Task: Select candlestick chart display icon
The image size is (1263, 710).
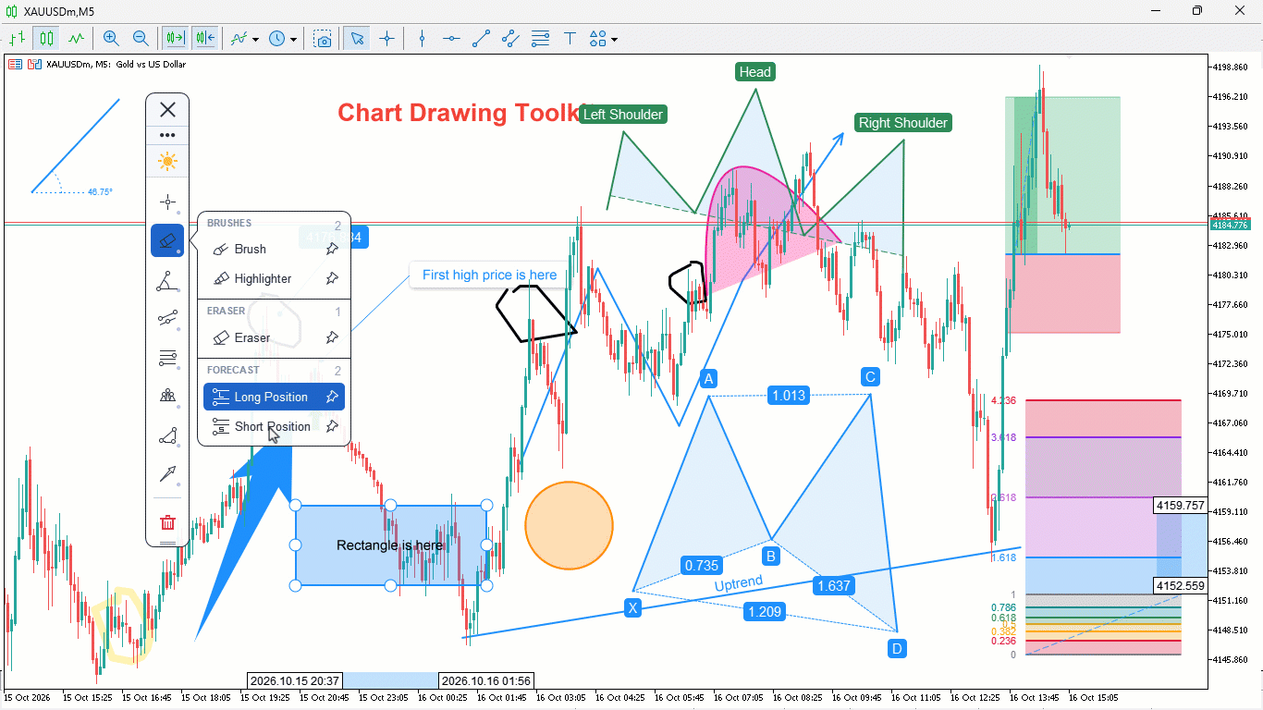Action: pos(46,39)
